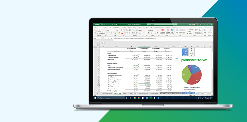The image size is (247, 122).
Task: Click the yellow Fill Color swatch
Action: [119, 33]
